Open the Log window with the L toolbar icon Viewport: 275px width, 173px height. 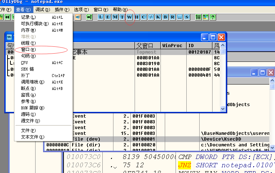[101, 17]
